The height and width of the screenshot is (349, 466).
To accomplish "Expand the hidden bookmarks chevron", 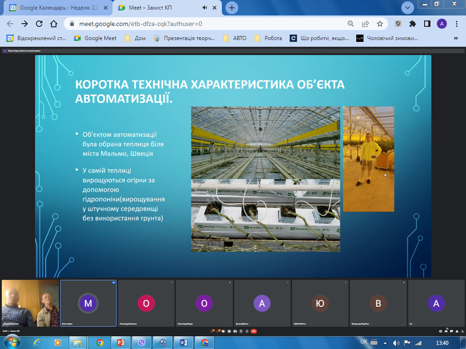I will tap(456, 38).
